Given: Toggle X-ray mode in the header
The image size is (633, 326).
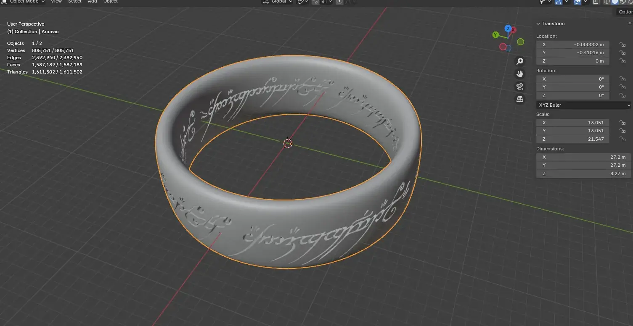Looking at the screenshot, I should (x=596, y=2).
